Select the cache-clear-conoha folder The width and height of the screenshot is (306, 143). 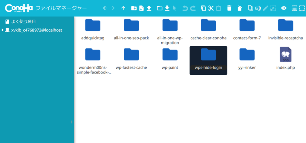[208, 30]
